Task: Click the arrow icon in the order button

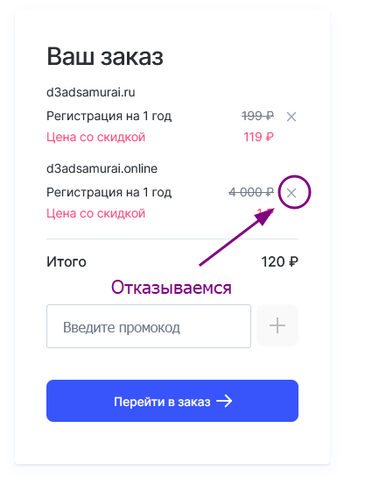Action: [x=224, y=401]
